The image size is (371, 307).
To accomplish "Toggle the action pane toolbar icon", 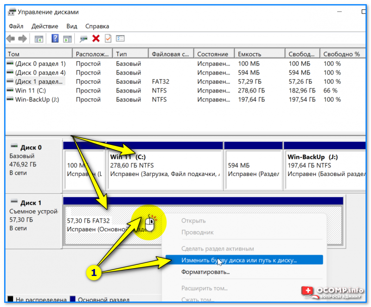I will point(67,38).
